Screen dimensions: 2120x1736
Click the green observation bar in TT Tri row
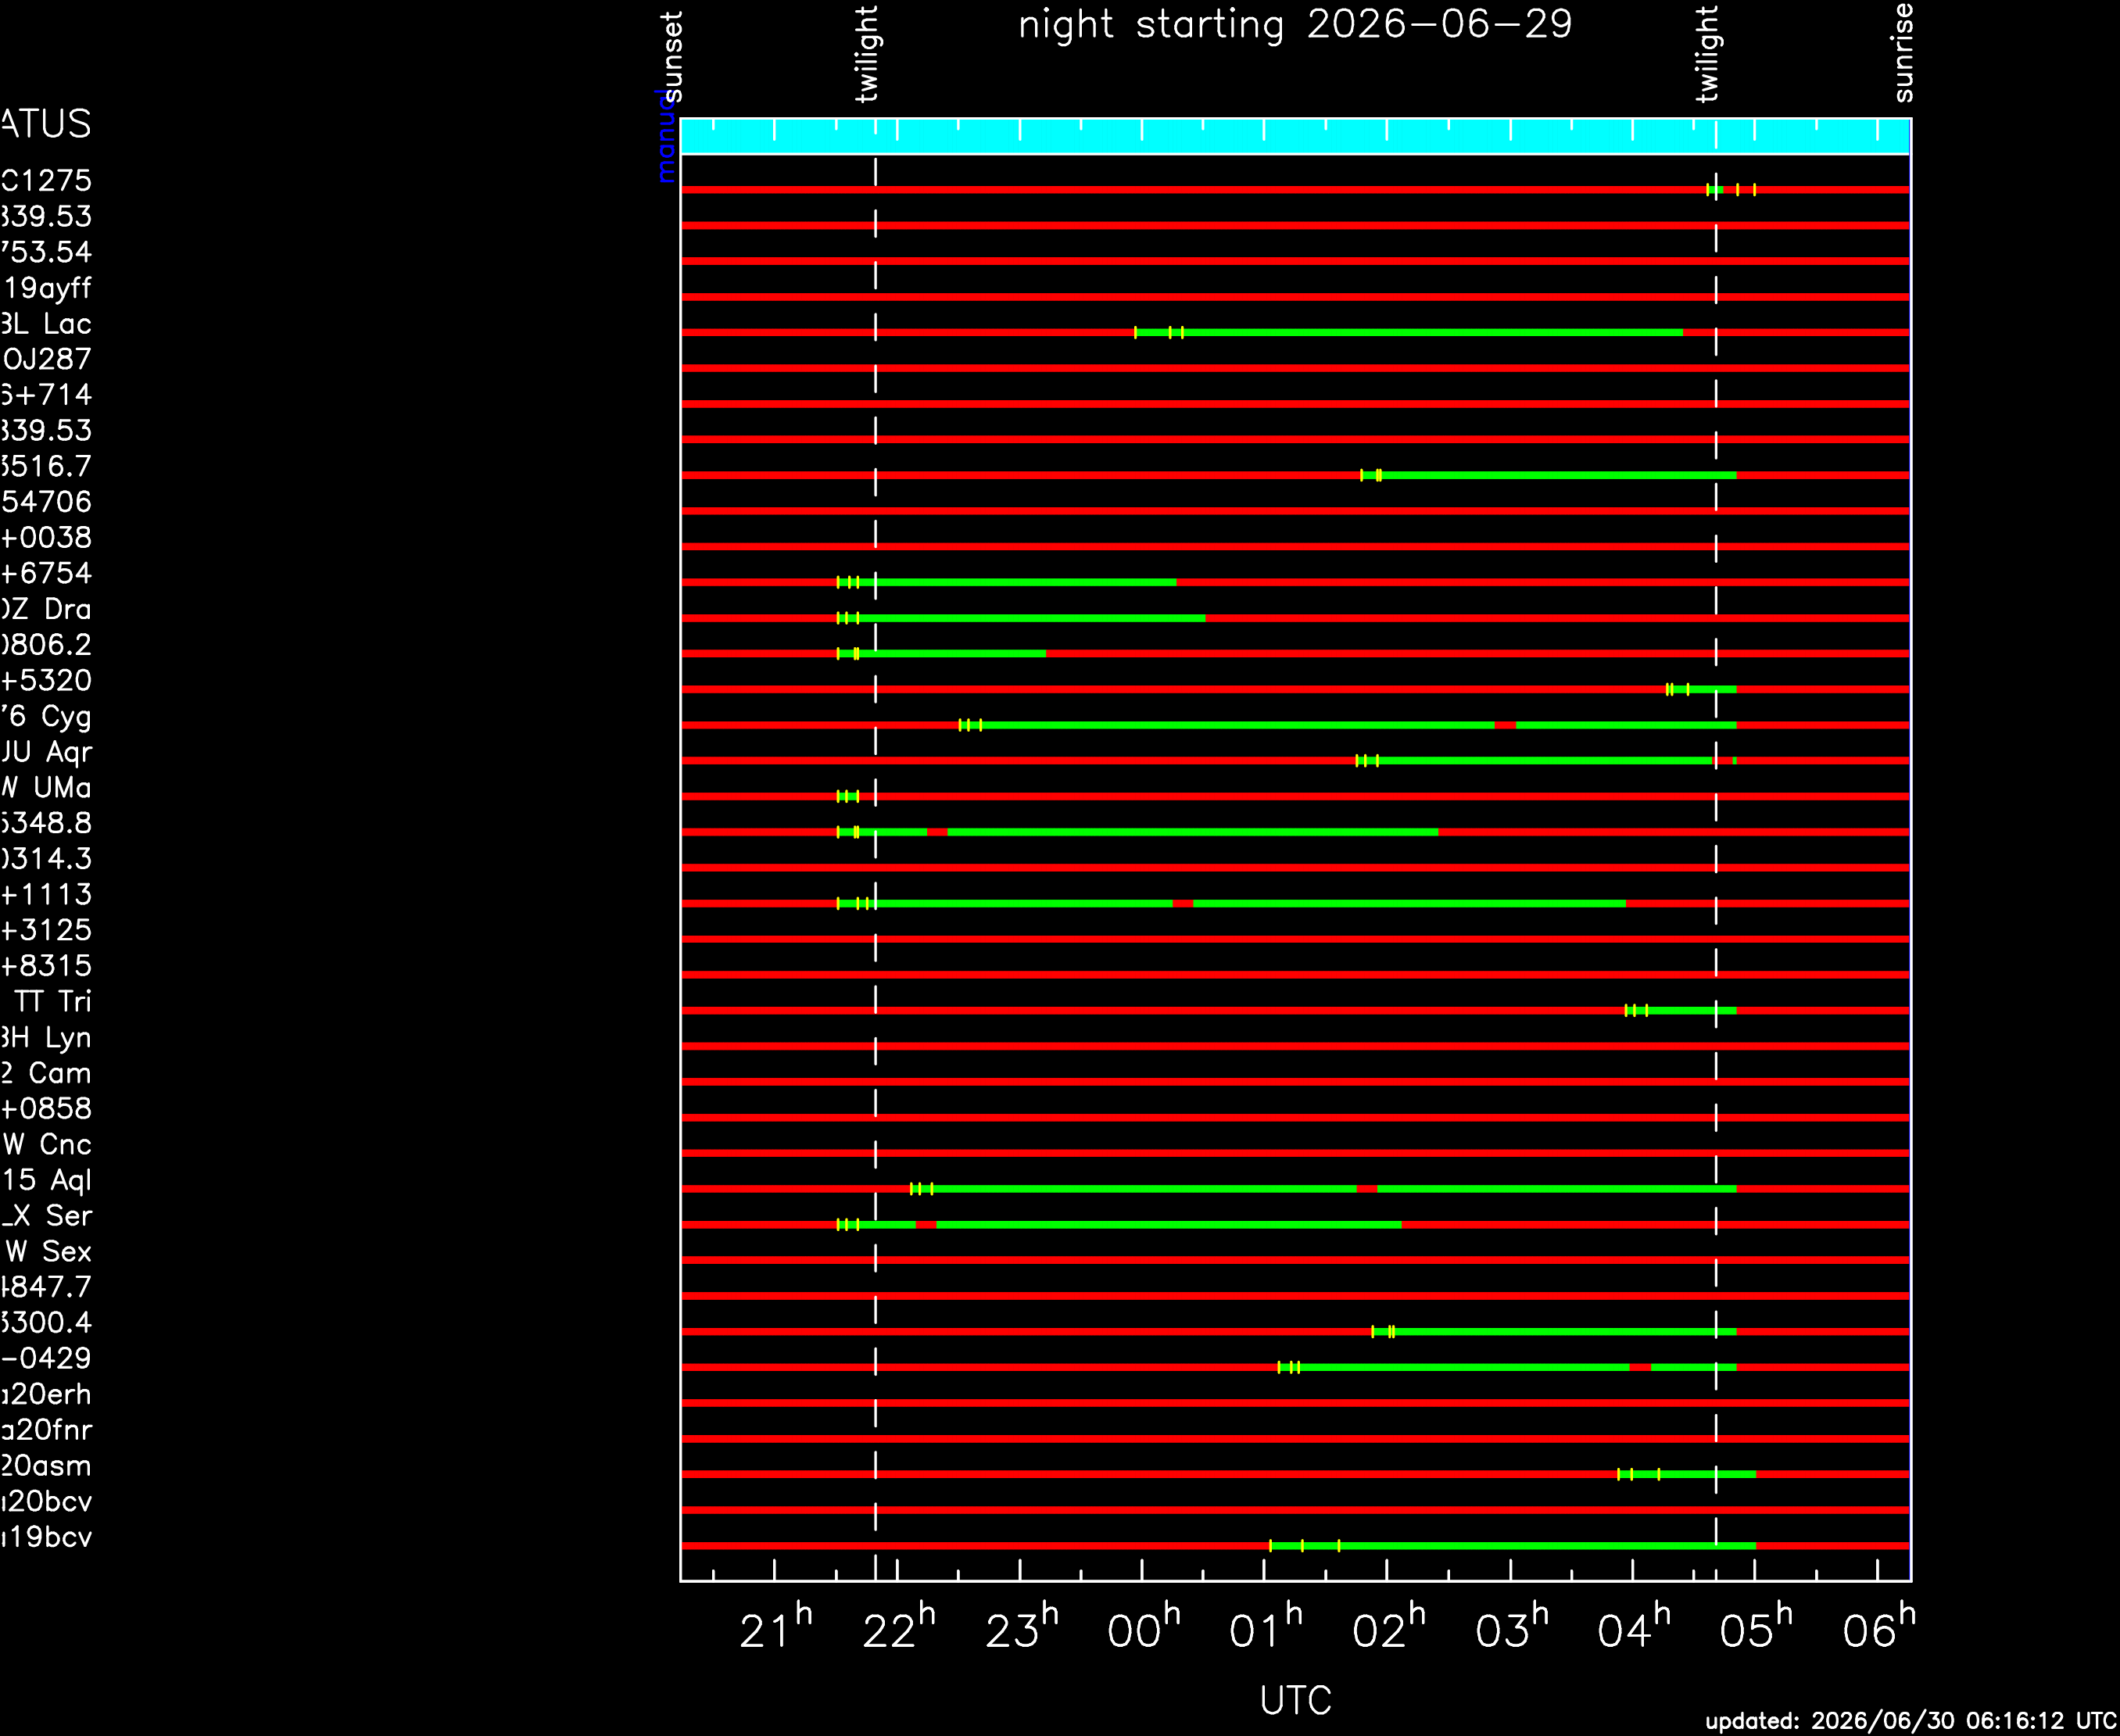coord(1681,1011)
